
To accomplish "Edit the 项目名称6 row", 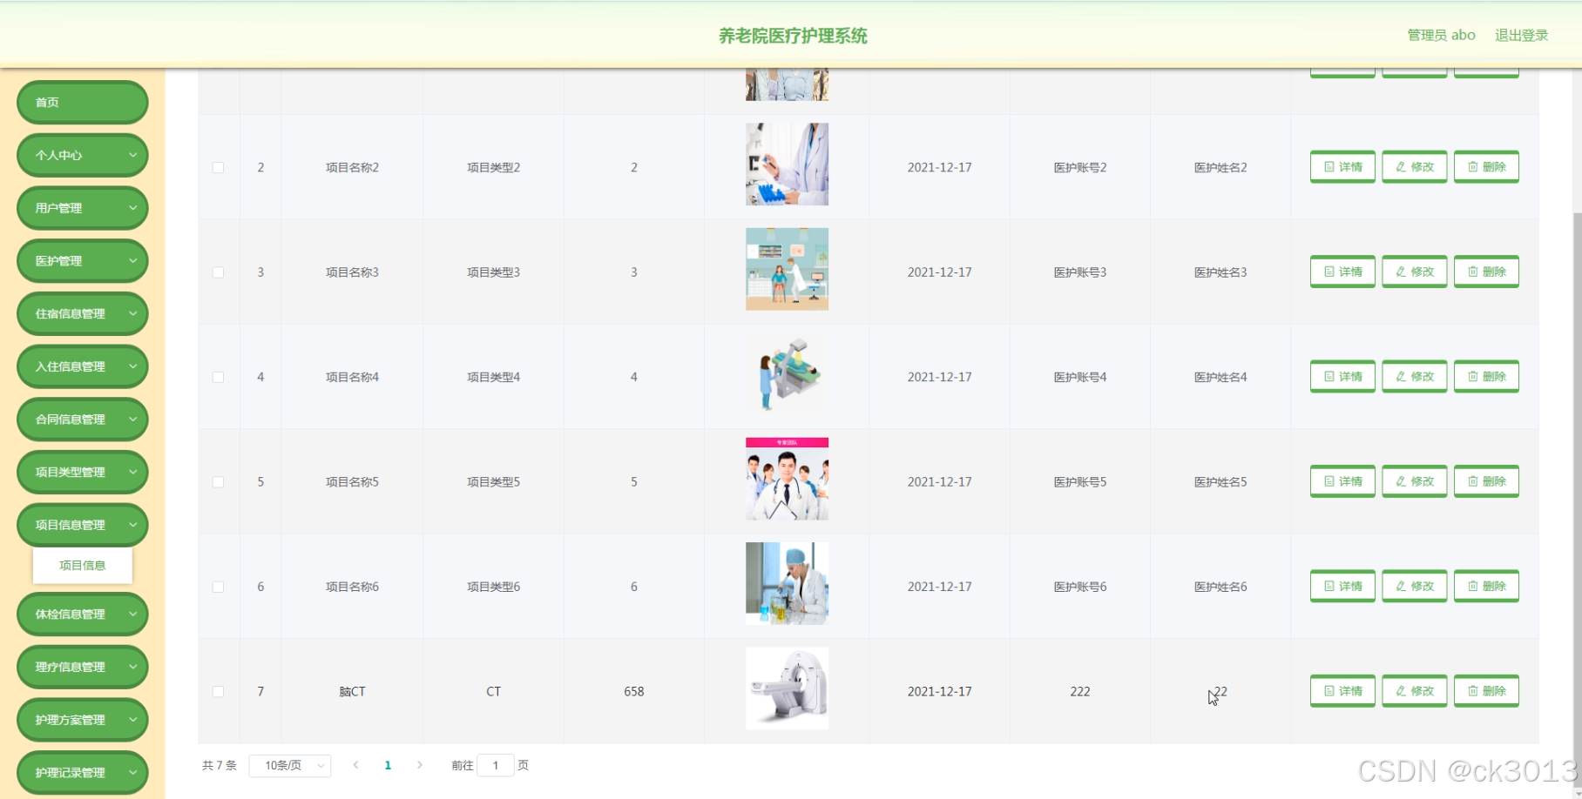I will [x=1414, y=587].
